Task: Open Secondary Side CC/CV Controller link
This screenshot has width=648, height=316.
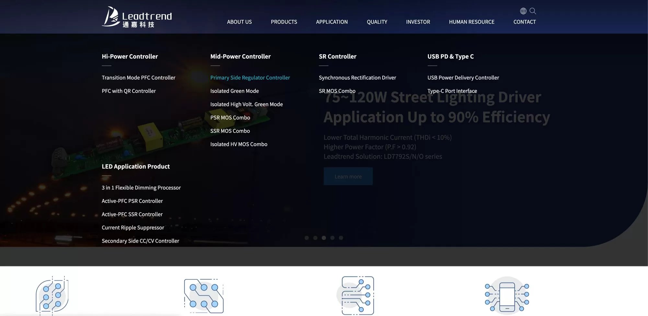Action: click(x=140, y=241)
